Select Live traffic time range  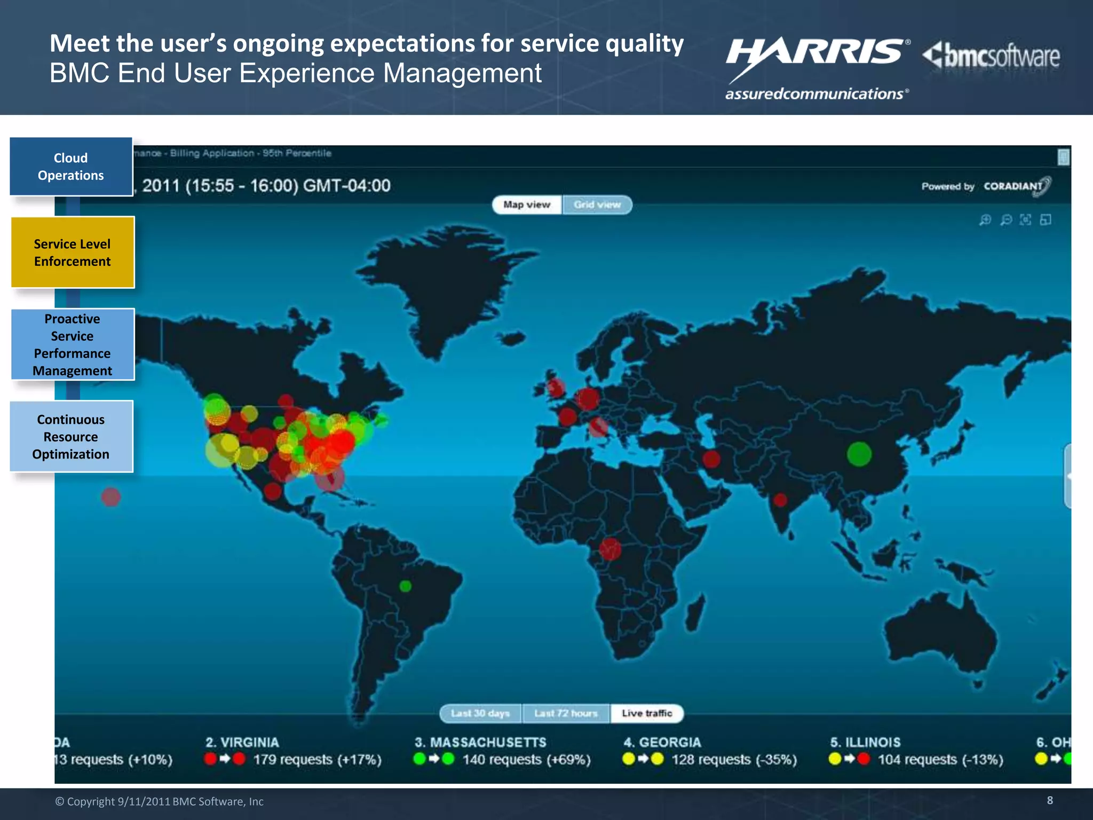click(647, 713)
